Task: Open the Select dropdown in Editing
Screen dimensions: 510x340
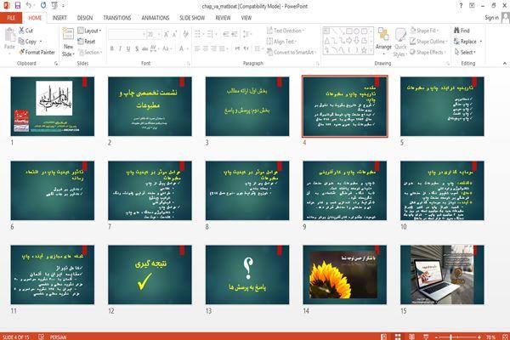Action: click(x=465, y=52)
